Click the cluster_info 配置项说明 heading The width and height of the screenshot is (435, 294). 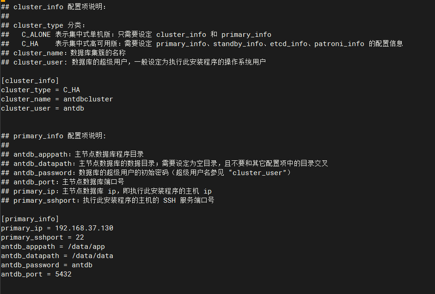[54, 6]
